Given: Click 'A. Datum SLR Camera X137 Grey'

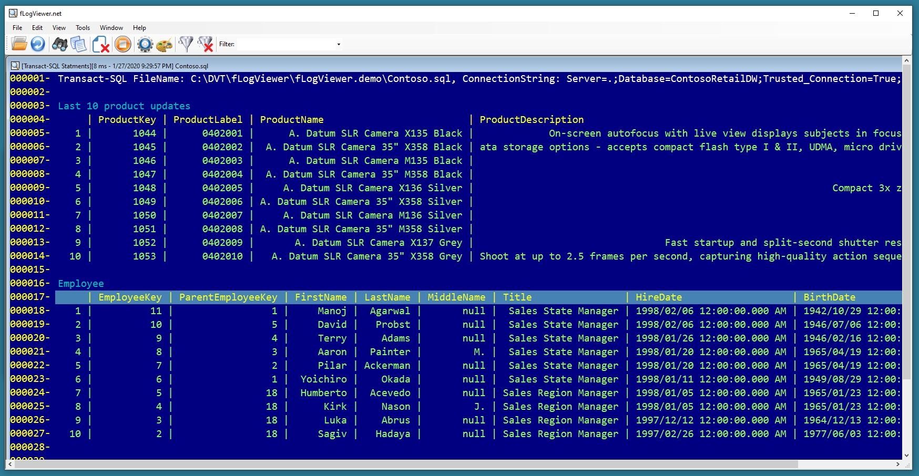Looking at the screenshot, I should pyautogui.click(x=379, y=243).
